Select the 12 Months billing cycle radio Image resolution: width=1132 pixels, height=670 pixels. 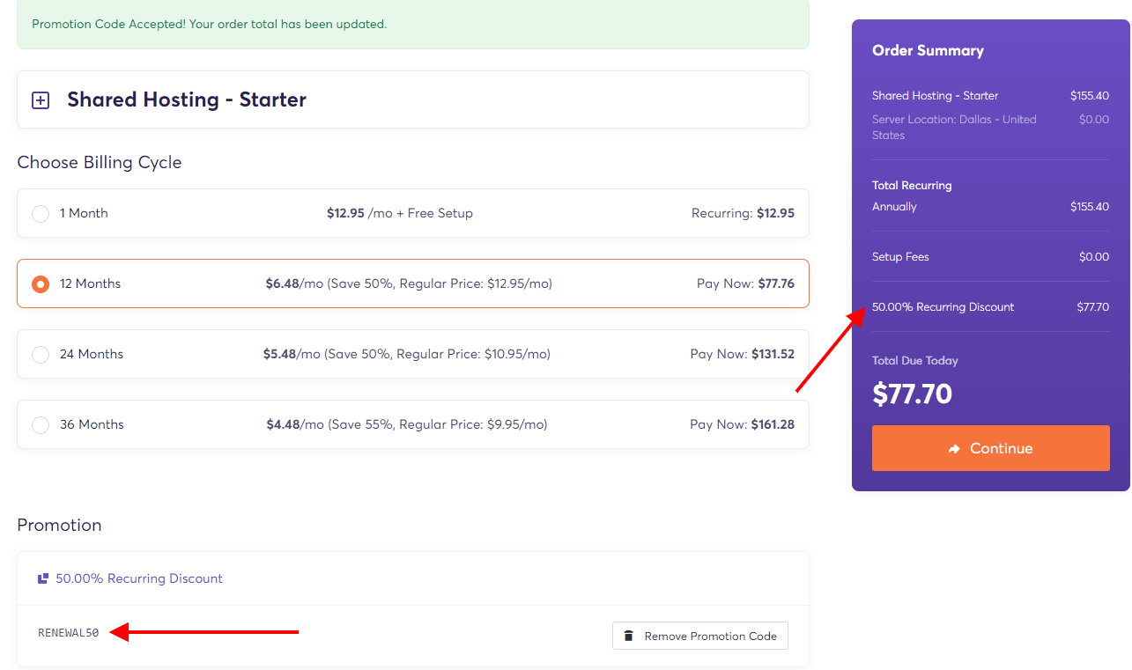pyautogui.click(x=41, y=283)
